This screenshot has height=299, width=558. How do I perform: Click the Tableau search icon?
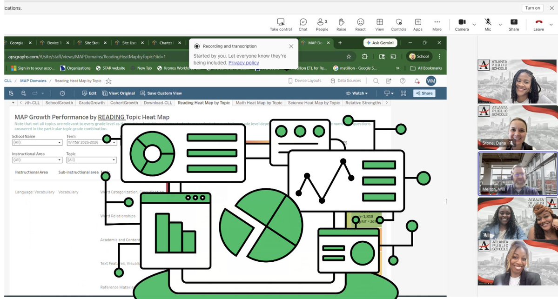(x=376, y=81)
